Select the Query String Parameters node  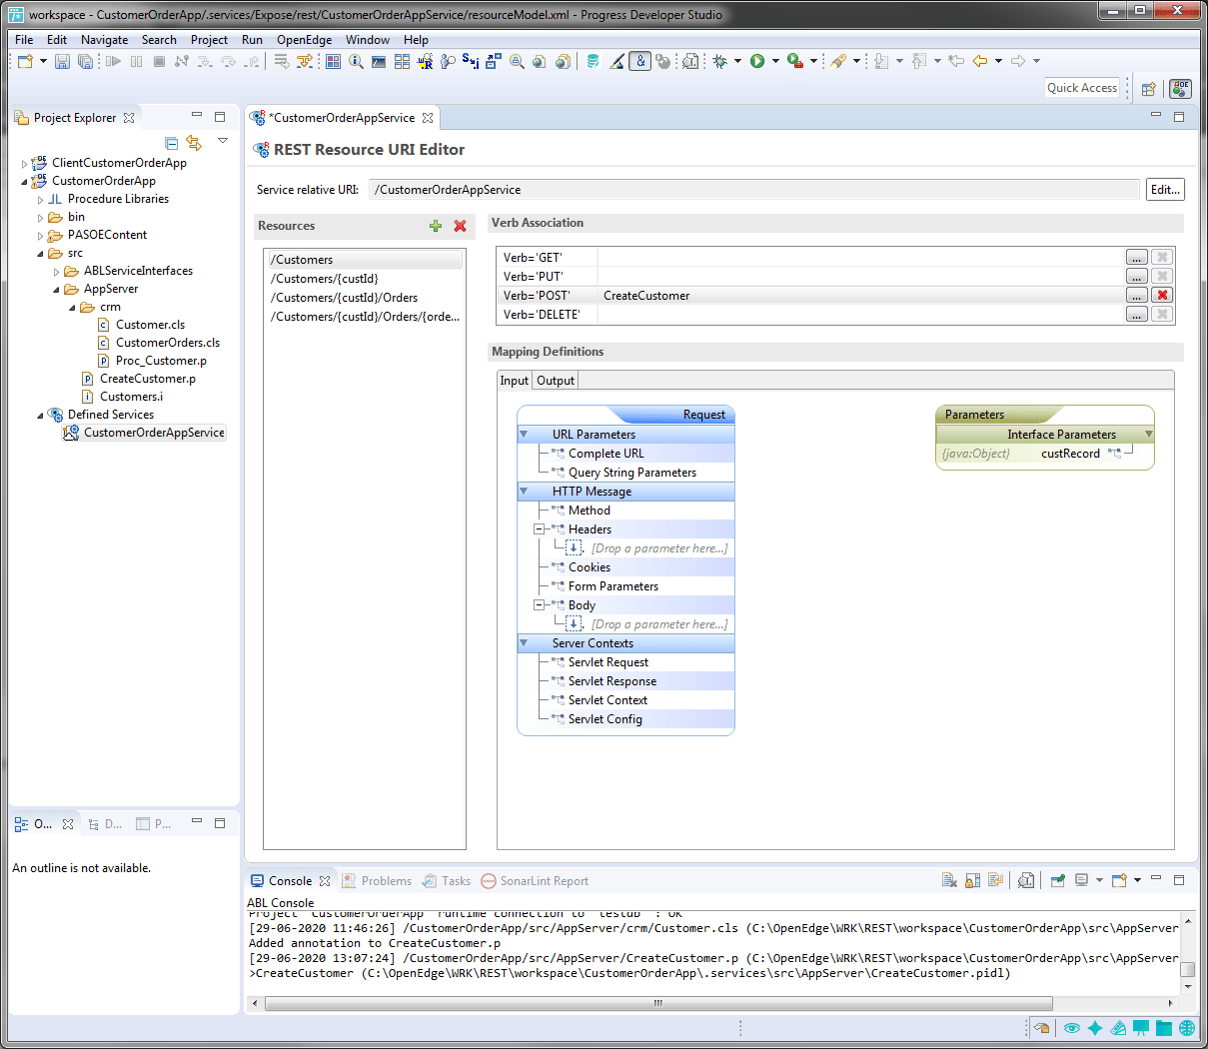pyautogui.click(x=632, y=473)
